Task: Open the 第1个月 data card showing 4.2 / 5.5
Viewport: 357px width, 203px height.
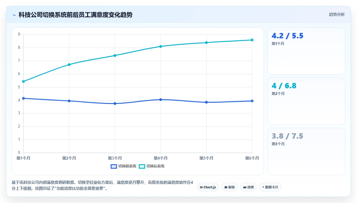Action: 306,51
